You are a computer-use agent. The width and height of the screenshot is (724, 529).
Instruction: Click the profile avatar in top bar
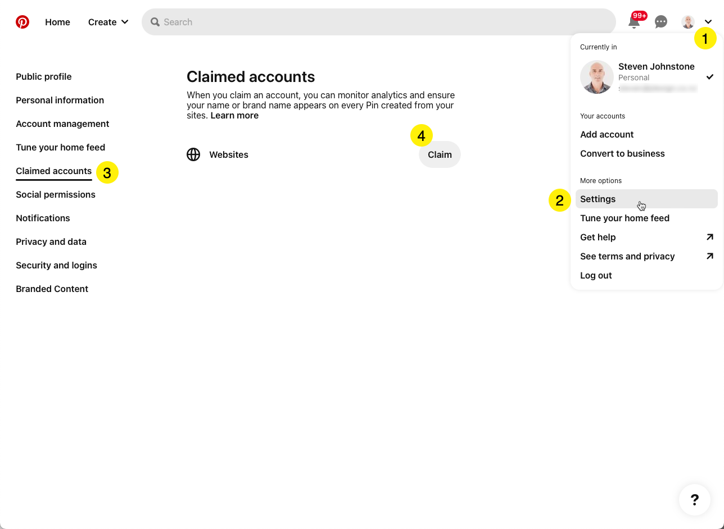coord(687,22)
